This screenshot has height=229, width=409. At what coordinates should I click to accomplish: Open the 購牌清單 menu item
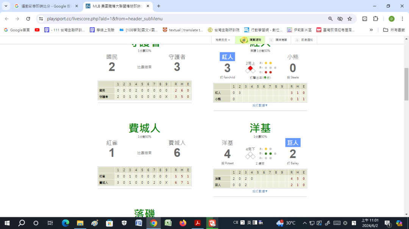tap(278, 40)
